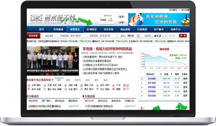Select the 钢材 tab in trading guide prices

click(x=59, y=80)
